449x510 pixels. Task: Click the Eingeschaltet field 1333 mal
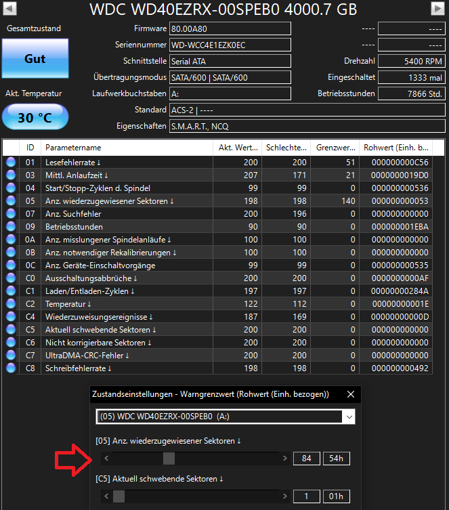(x=412, y=77)
